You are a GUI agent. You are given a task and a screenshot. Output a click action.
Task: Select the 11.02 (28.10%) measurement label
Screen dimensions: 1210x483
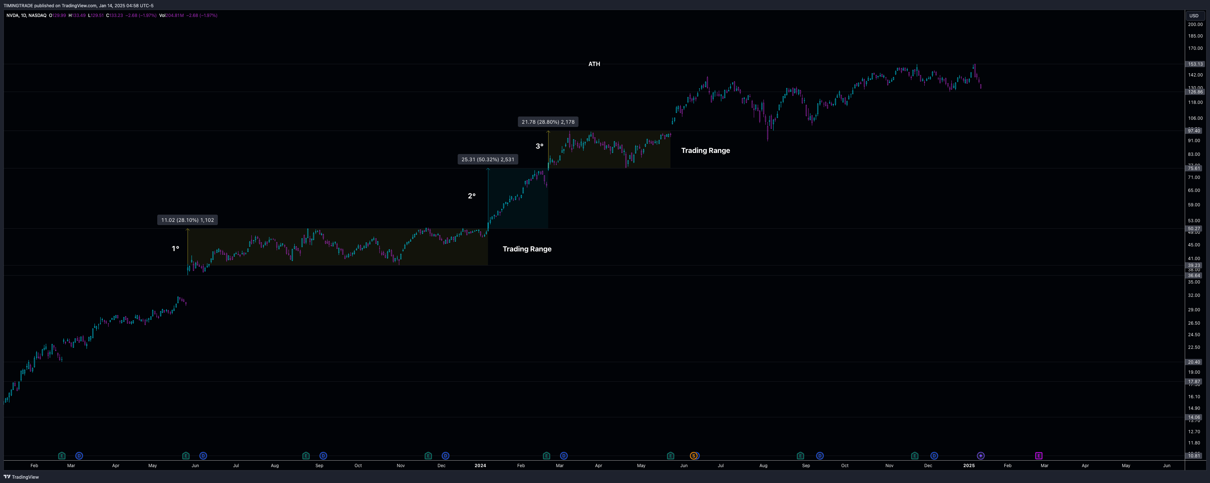click(188, 220)
